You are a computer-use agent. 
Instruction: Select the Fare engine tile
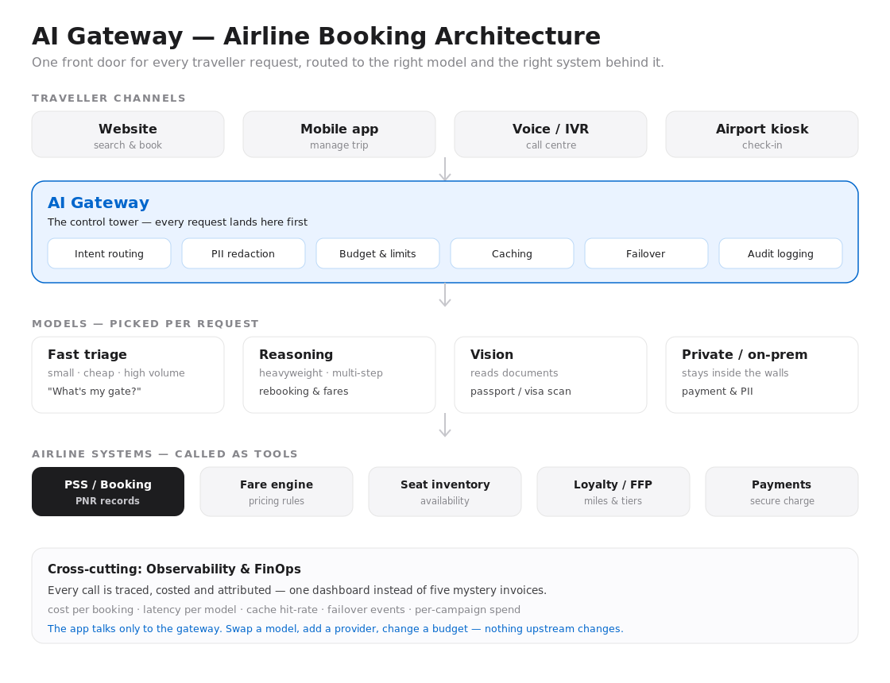pyautogui.click(x=277, y=492)
